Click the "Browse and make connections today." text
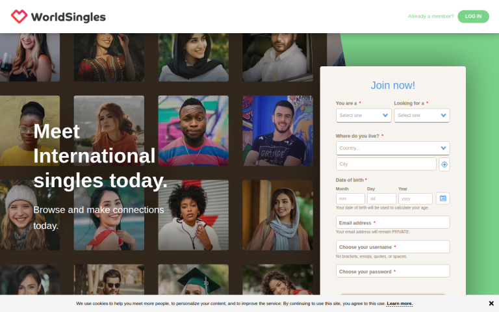The image size is (499, 312). 99,218
